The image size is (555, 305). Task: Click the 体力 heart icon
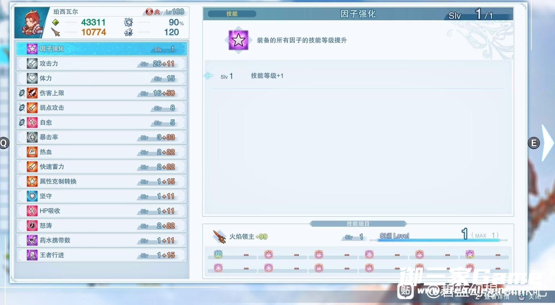(32, 78)
